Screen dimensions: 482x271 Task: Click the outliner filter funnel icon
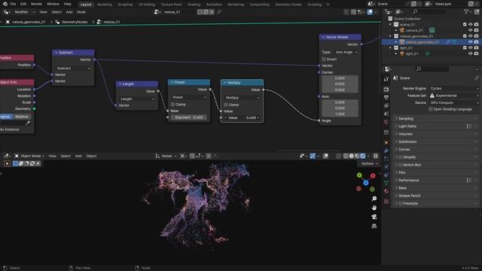pyautogui.click(x=467, y=12)
